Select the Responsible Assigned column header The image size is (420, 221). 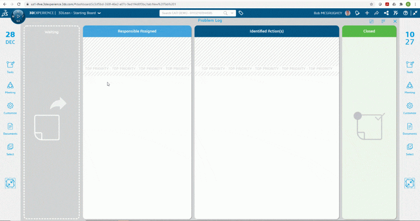(x=137, y=31)
